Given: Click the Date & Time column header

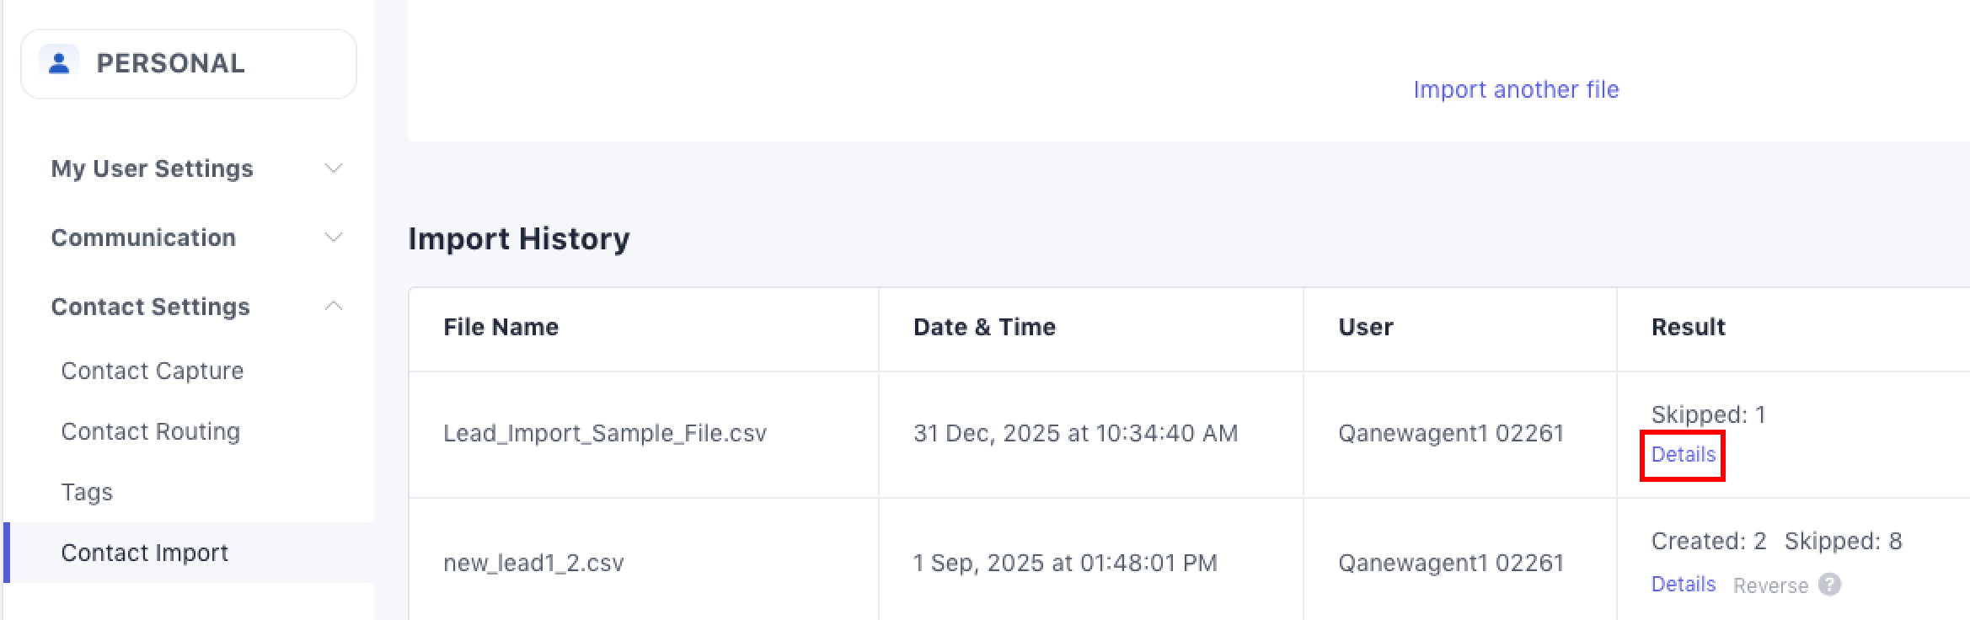Looking at the screenshot, I should tap(984, 327).
